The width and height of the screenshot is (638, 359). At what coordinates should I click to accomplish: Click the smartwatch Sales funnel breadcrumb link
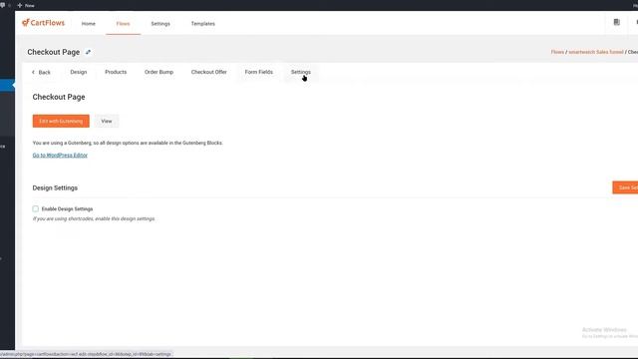(596, 52)
